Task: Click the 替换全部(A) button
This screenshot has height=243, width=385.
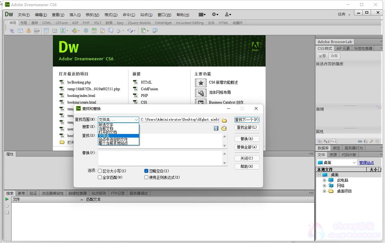Action: tap(247, 147)
